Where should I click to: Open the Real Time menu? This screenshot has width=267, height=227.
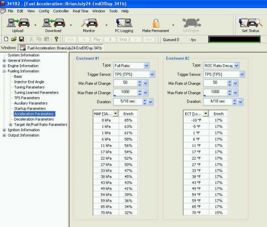pos(81,11)
